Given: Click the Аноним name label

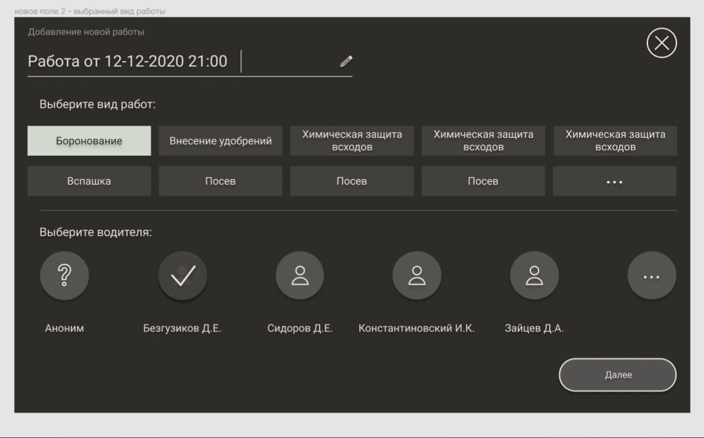Looking at the screenshot, I should pyautogui.click(x=65, y=328).
